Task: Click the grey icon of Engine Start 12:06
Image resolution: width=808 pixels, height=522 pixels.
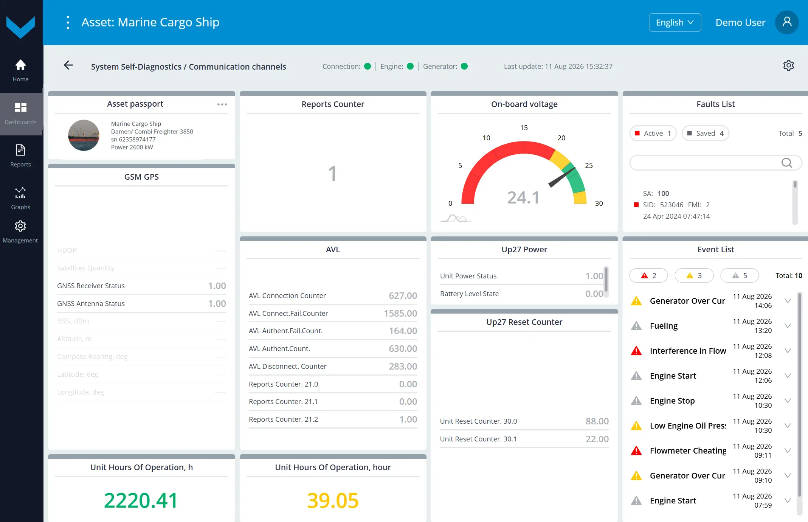Action: pyautogui.click(x=636, y=376)
